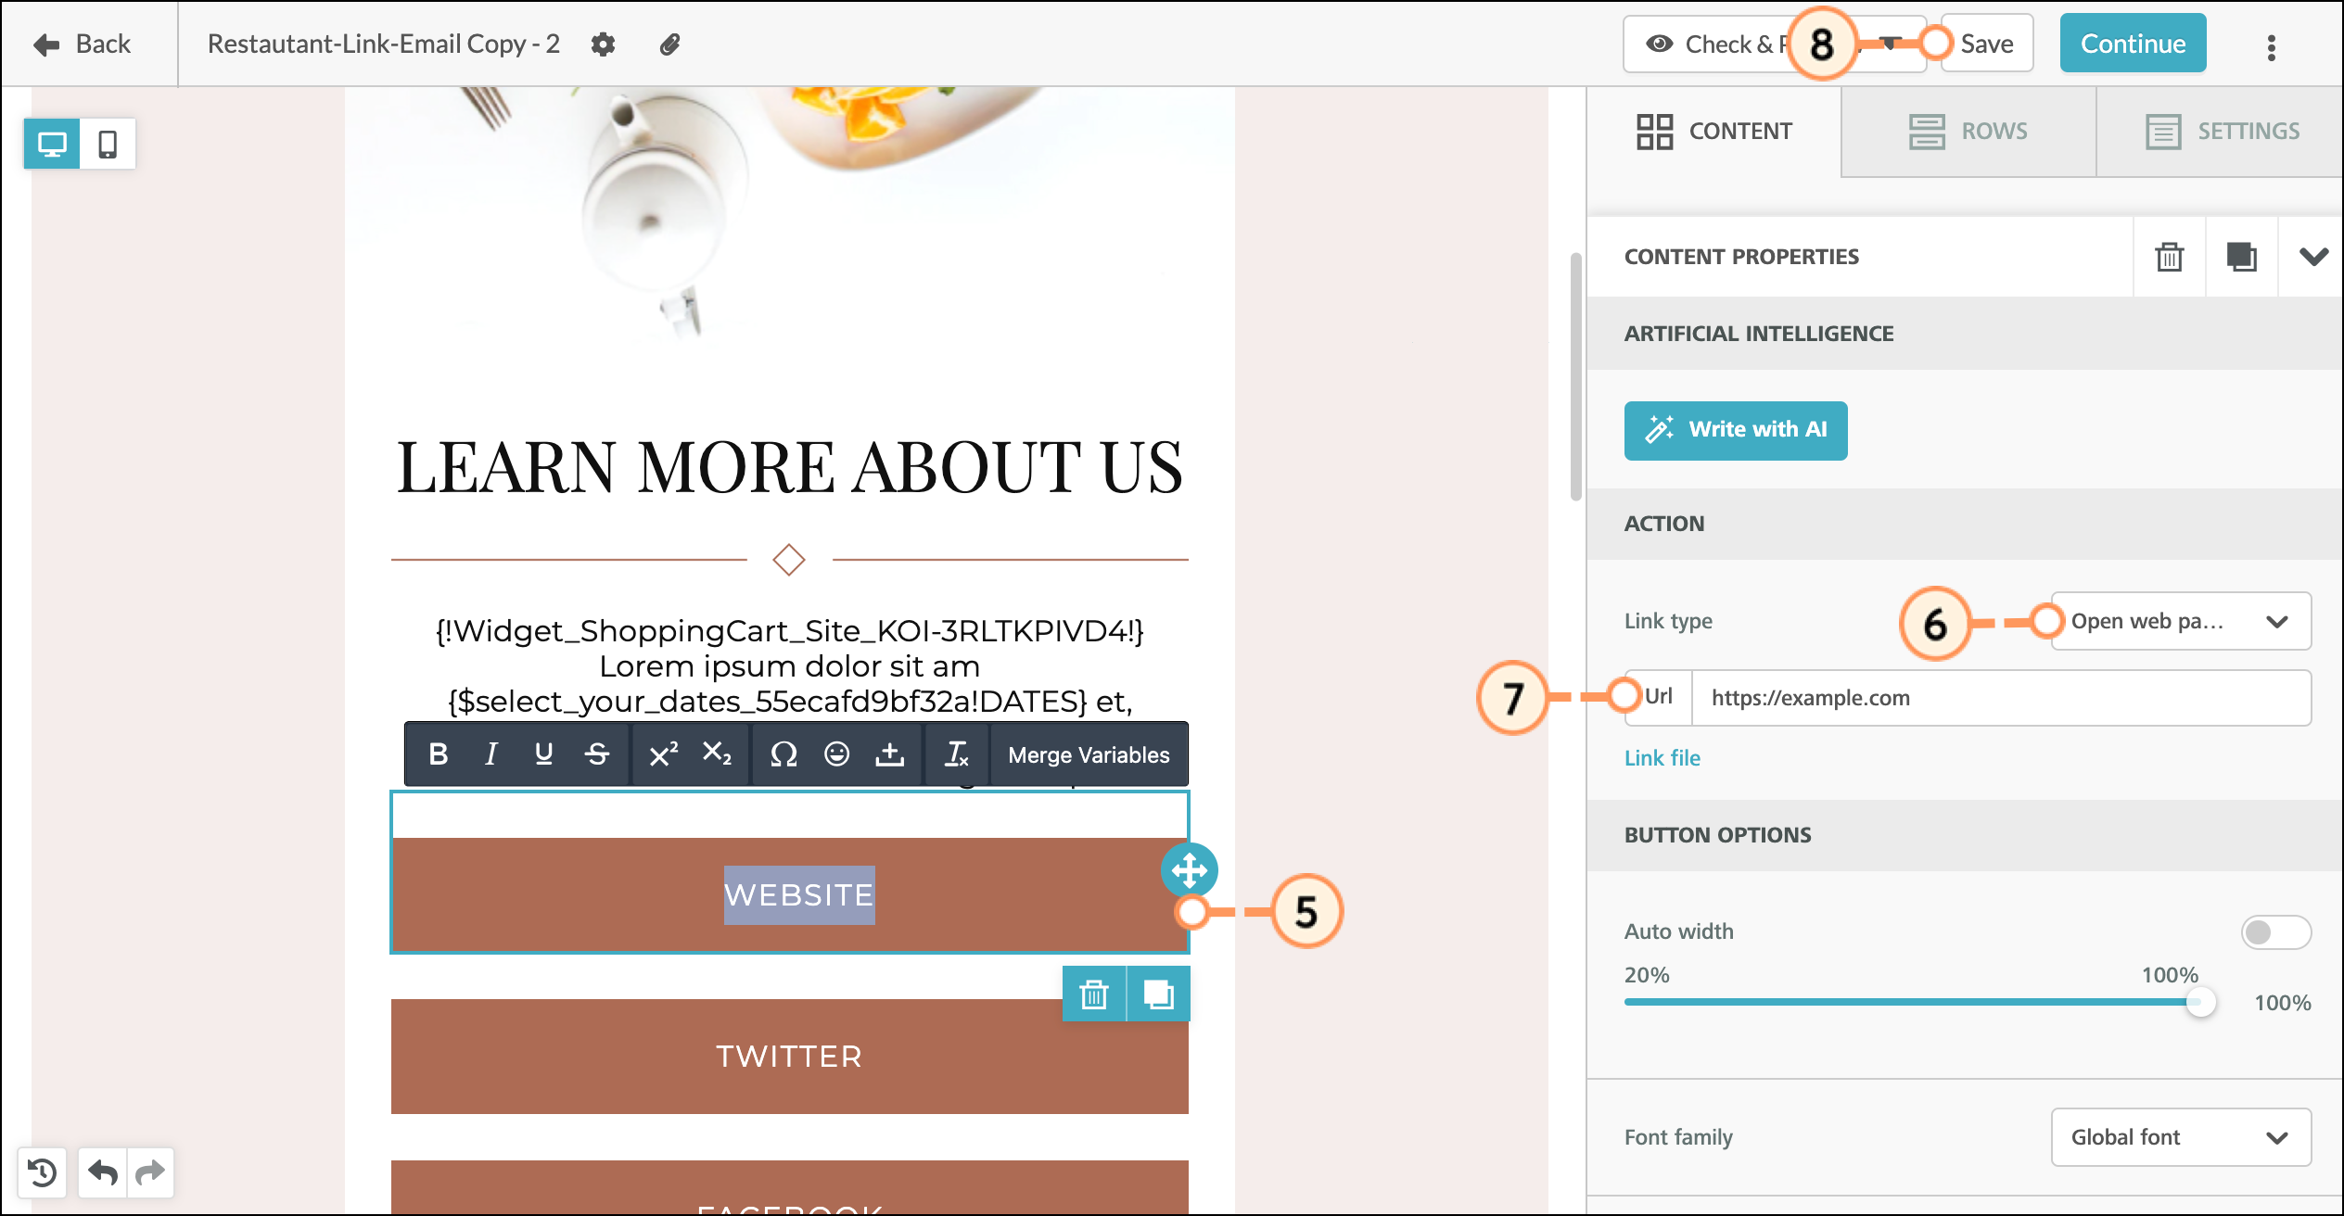Open the edit history clock icon

point(43,1173)
